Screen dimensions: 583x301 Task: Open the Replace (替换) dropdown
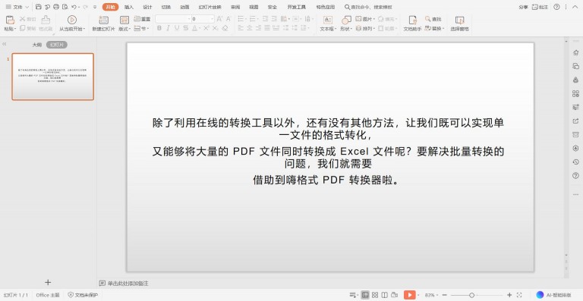click(x=434, y=29)
